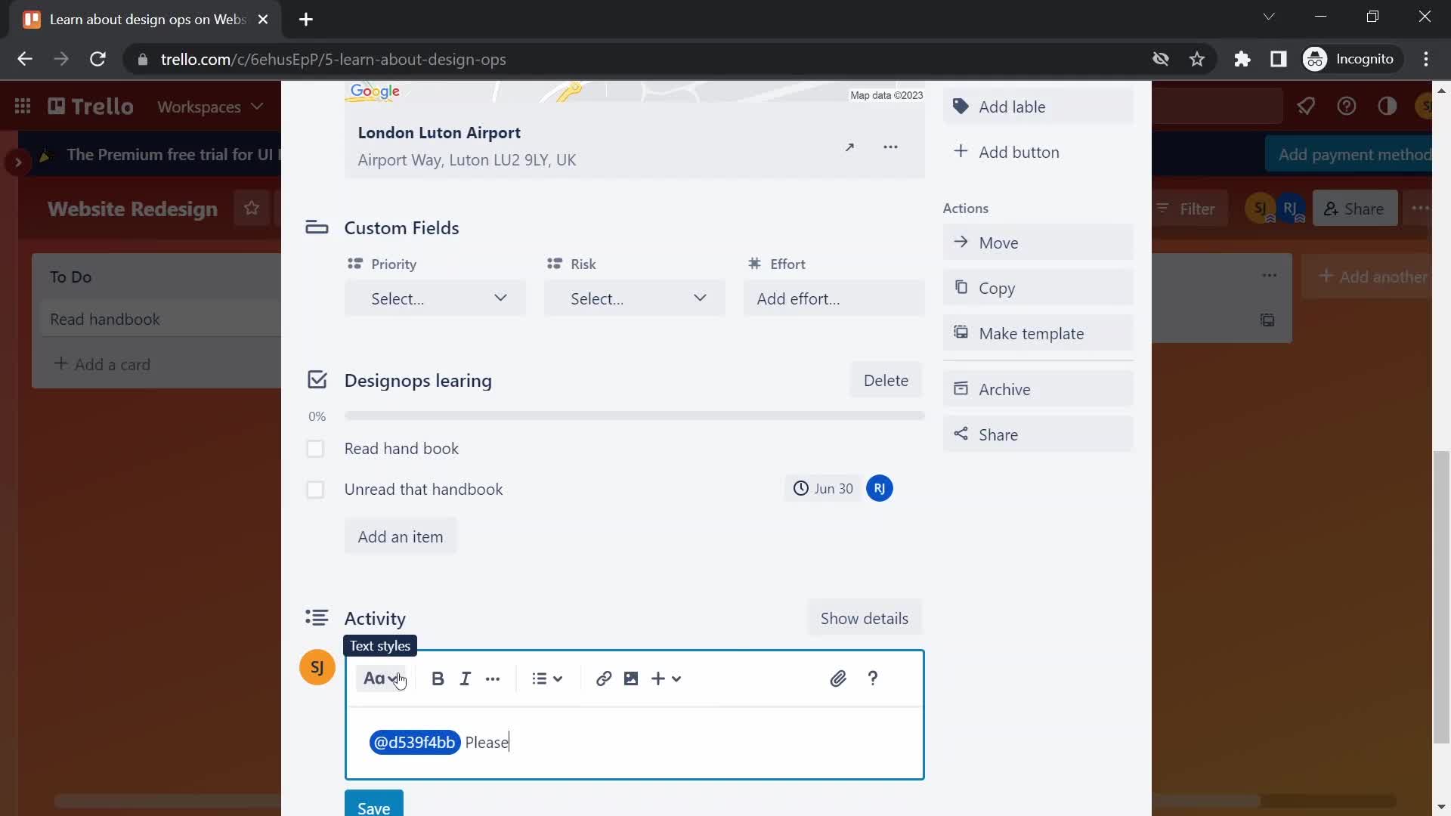Insert an image in comment
This screenshot has height=816, width=1451.
(631, 678)
